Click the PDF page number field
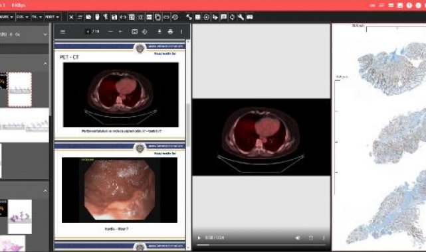 pos(88,32)
